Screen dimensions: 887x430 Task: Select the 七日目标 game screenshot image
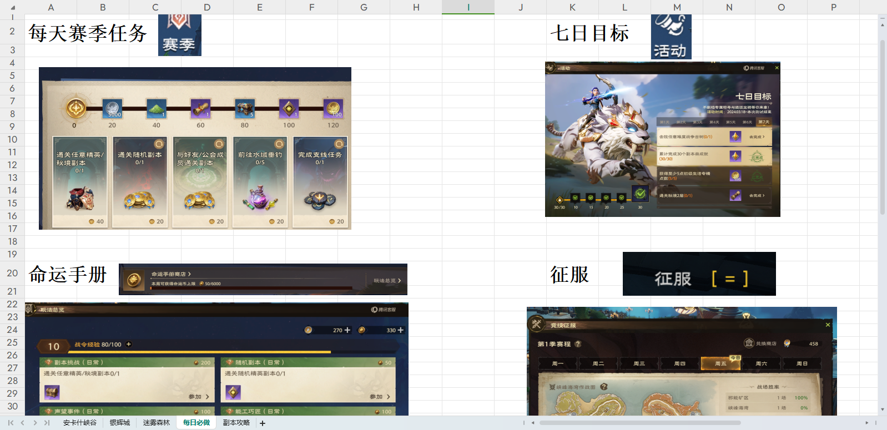663,139
